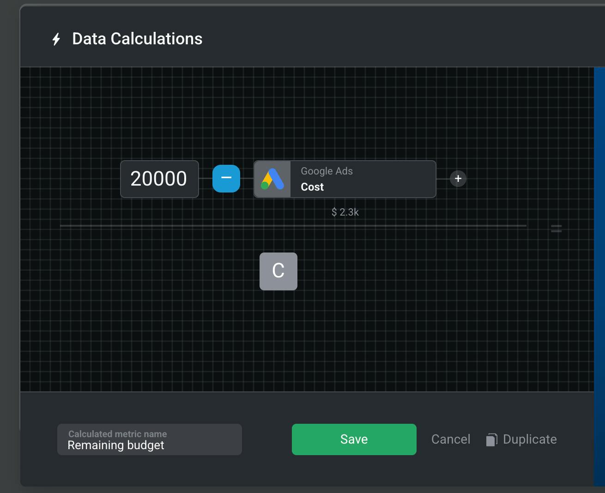Focus the Calculated metric name field

point(149,439)
